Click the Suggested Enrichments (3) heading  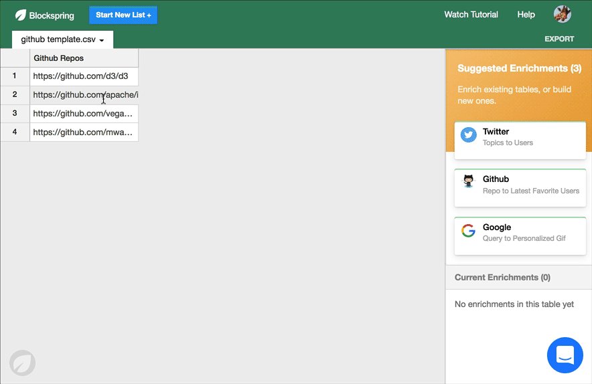[x=519, y=68]
